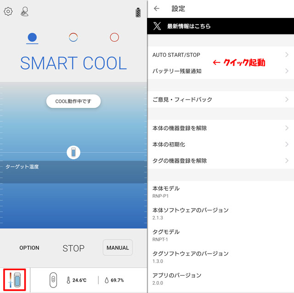Tap STOP to halt cooling
This screenshot has width=294, height=293.
point(73,248)
